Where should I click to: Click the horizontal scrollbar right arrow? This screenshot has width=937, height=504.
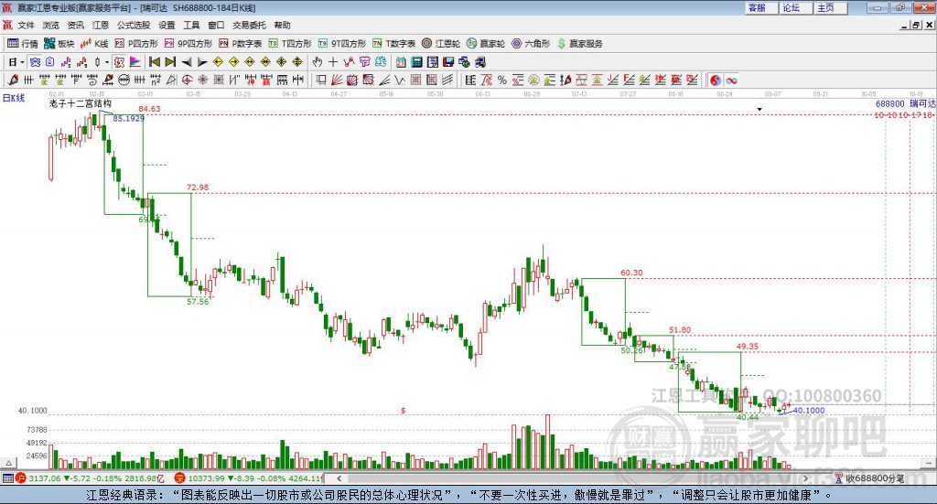click(x=805, y=478)
